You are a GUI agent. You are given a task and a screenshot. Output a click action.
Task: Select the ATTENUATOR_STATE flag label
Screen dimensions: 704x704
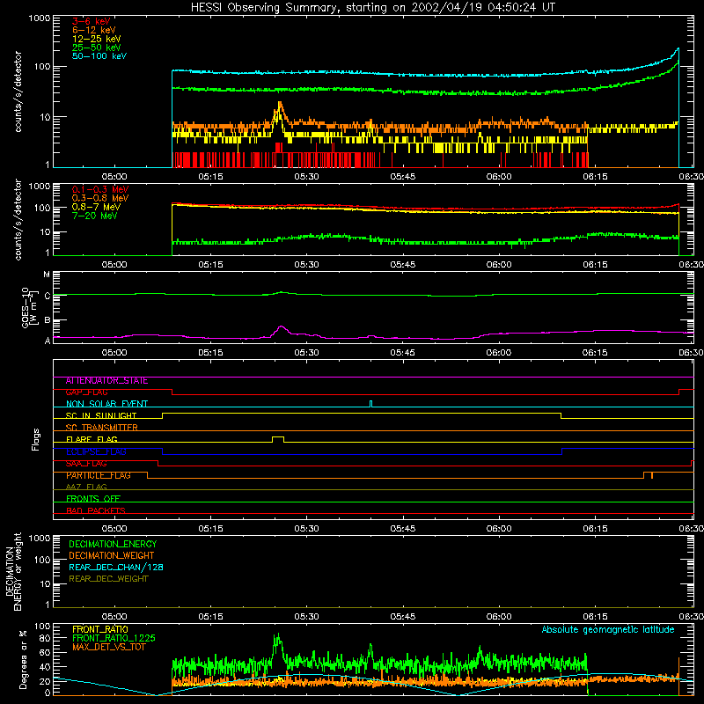(x=106, y=381)
